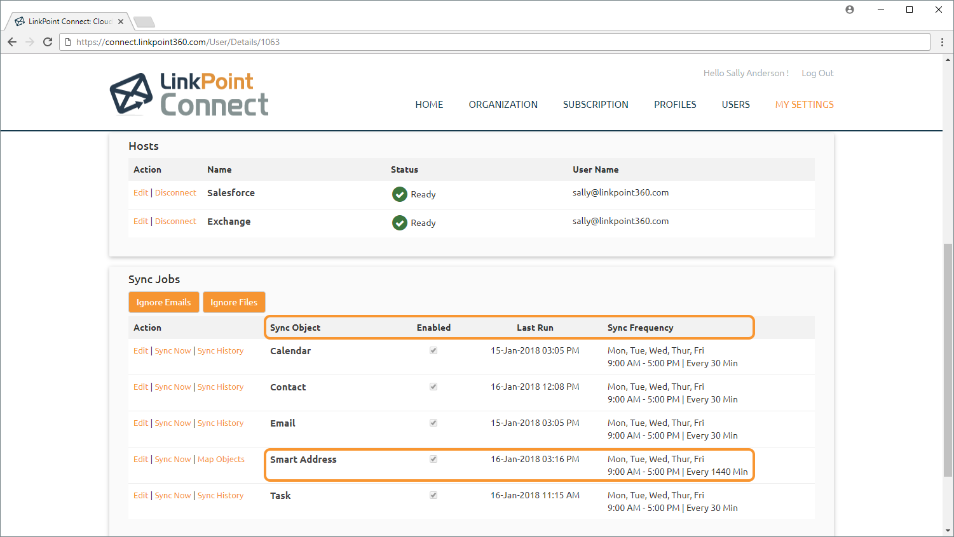The width and height of the screenshot is (954, 537).
Task: Open the SUBSCRIPTION menu
Action: click(596, 105)
